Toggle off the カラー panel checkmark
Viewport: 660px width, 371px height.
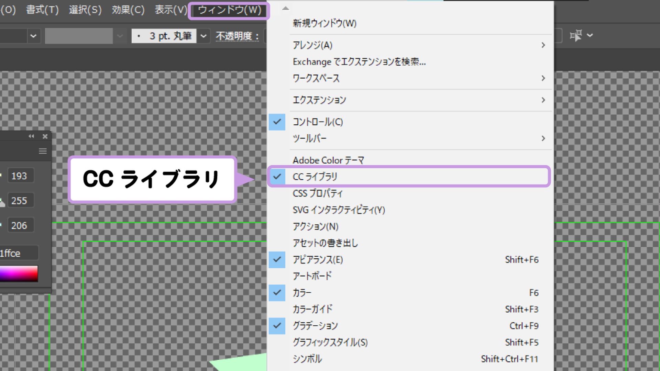277,292
